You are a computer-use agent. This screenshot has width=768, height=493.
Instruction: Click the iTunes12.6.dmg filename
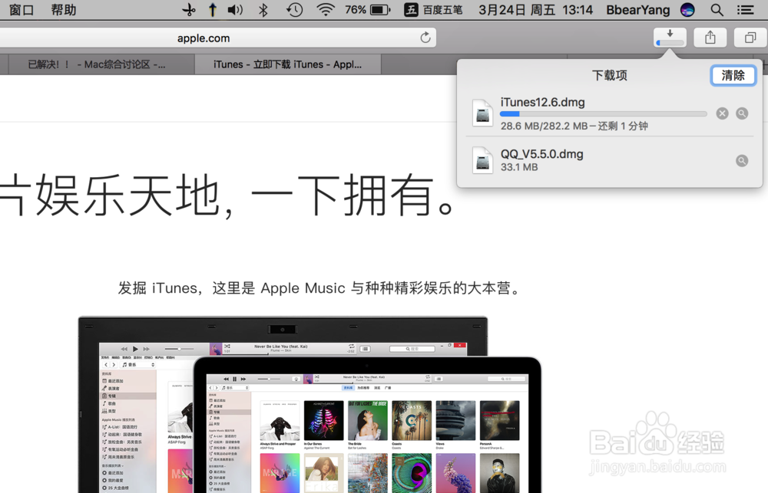(543, 102)
